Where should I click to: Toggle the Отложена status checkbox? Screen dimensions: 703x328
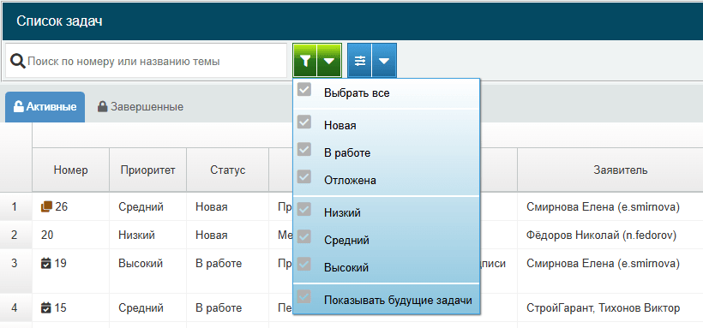click(304, 176)
